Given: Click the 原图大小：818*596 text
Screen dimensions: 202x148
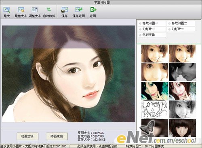Looking at the screenshot, I should point(90,133).
